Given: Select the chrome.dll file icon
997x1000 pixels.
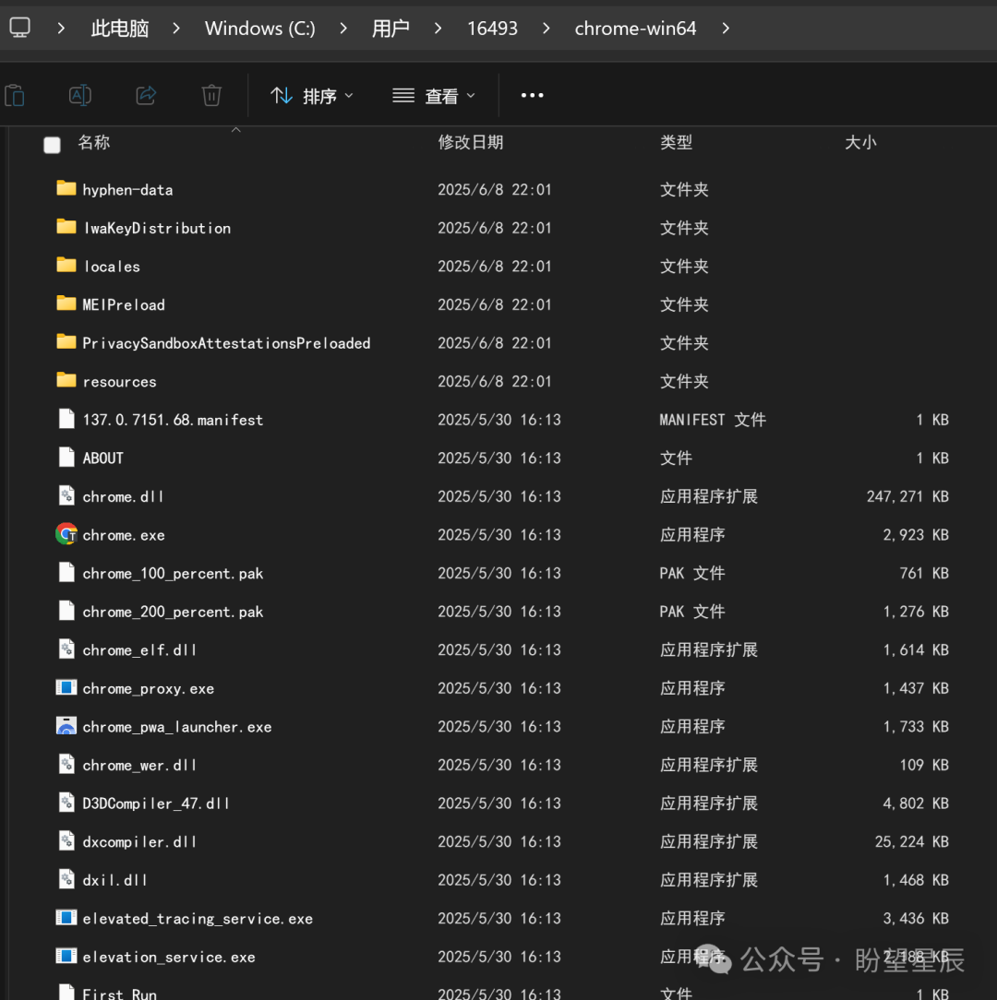Looking at the screenshot, I should [66, 495].
